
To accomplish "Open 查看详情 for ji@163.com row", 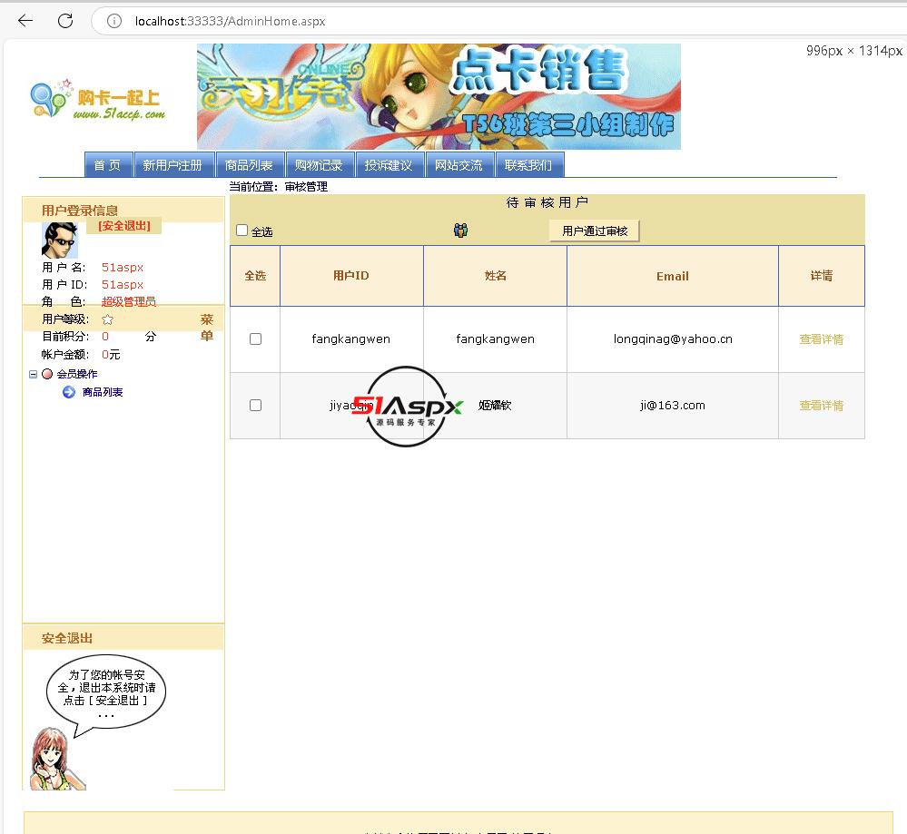I will coord(822,406).
